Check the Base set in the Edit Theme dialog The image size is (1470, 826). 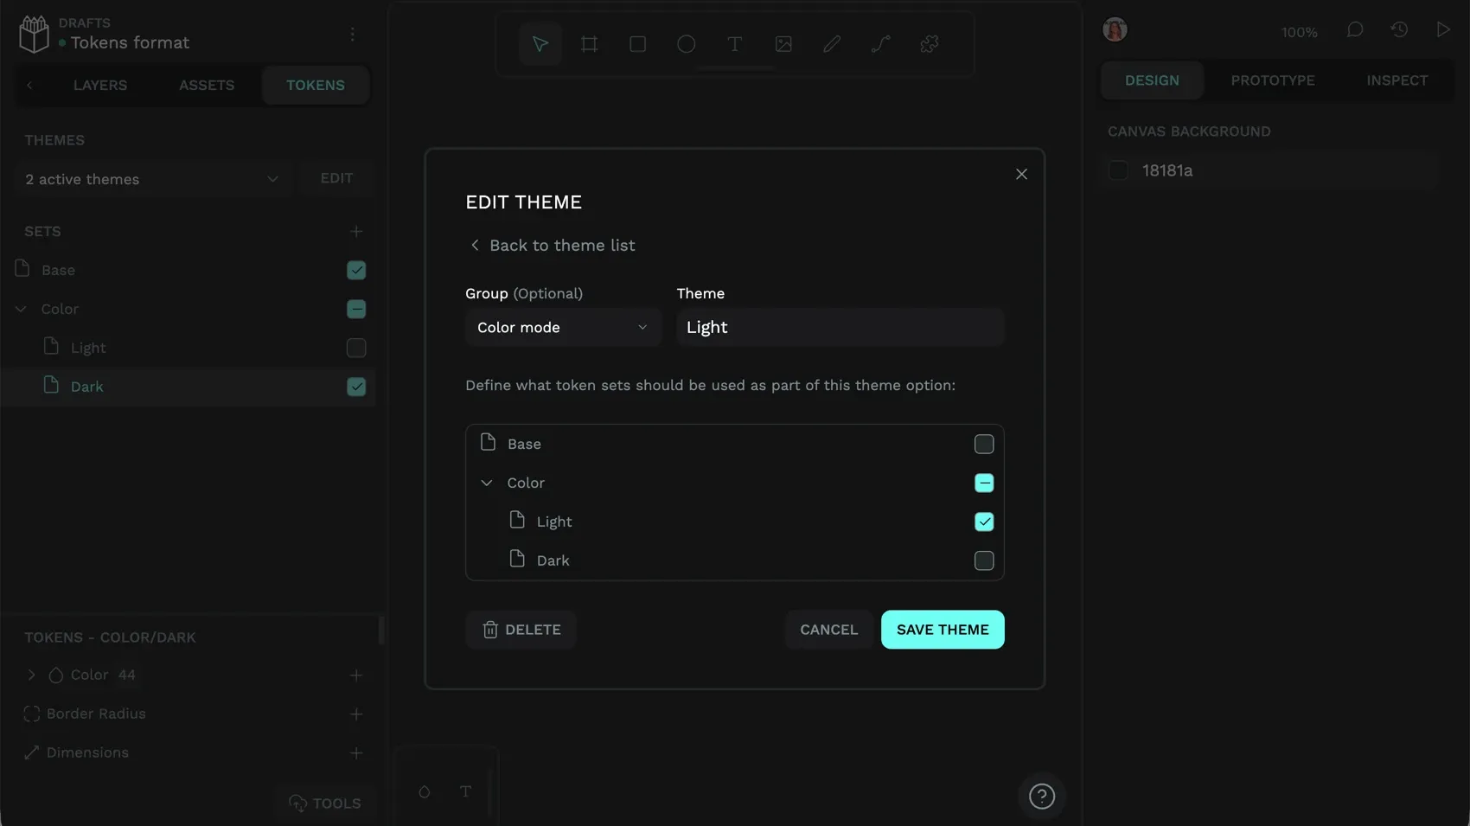[983, 444]
